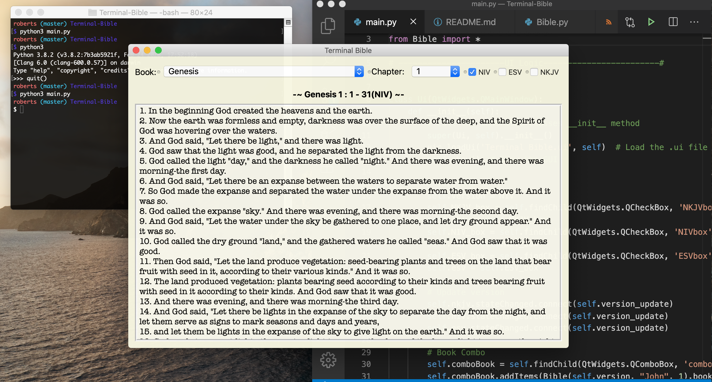Click the terminal scrollback marker icon
712x382 pixels.
(288, 23)
